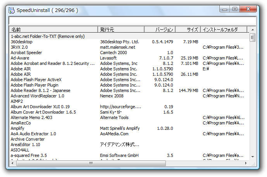The height and width of the screenshot is (177, 267).
Task: Select the Album Cover Art Downloader 1.6.5 entry
Action: pos(43,112)
